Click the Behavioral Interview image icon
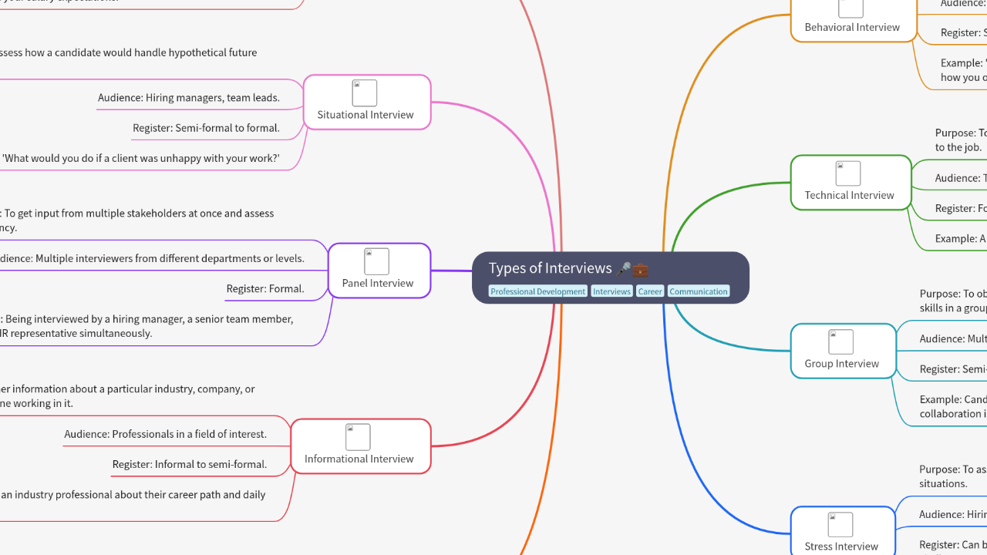The width and height of the screenshot is (987, 555). click(x=851, y=8)
